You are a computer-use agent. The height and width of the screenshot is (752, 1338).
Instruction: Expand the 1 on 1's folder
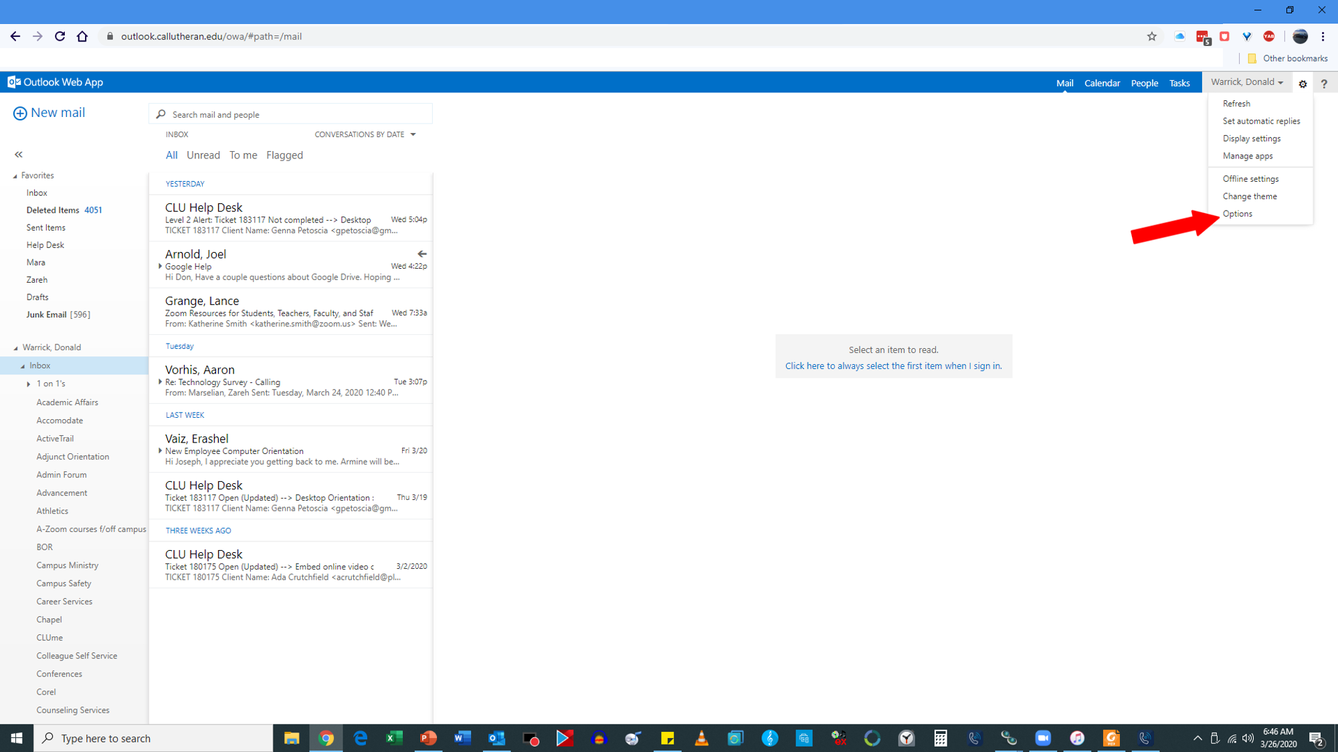pyautogui.click(x=29, y=384)
